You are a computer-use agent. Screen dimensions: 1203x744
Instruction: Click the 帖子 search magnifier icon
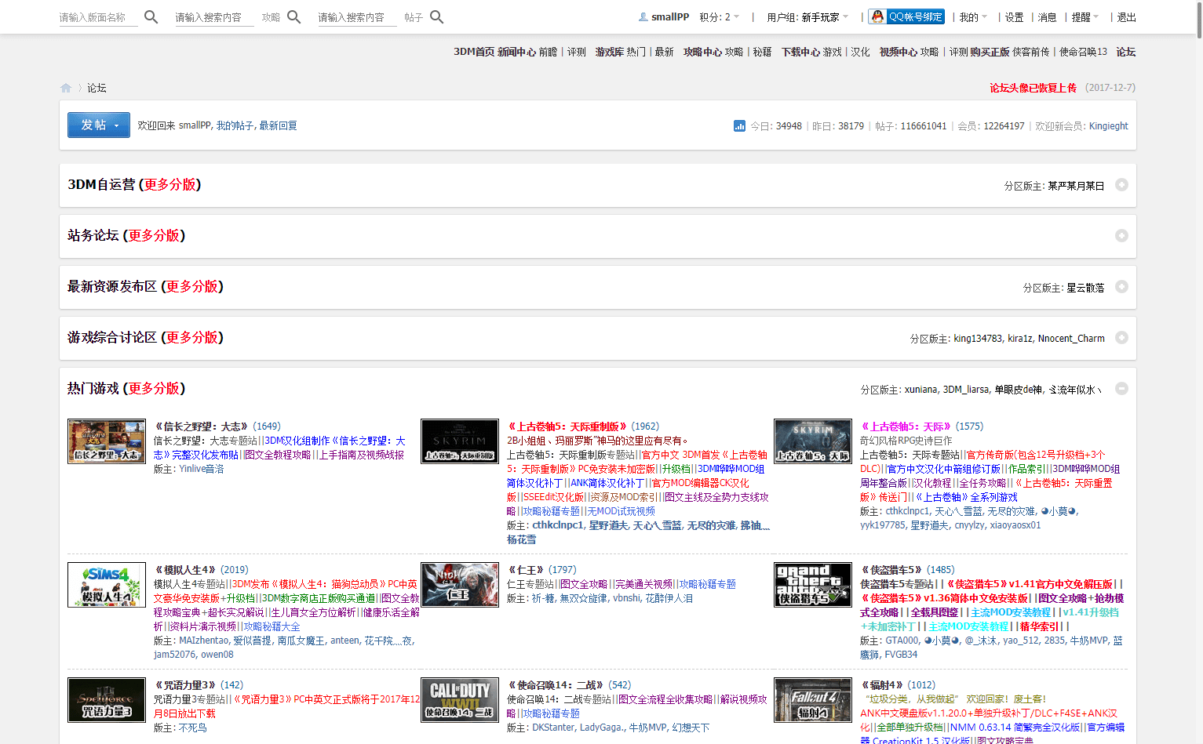[x=437, y=17]
